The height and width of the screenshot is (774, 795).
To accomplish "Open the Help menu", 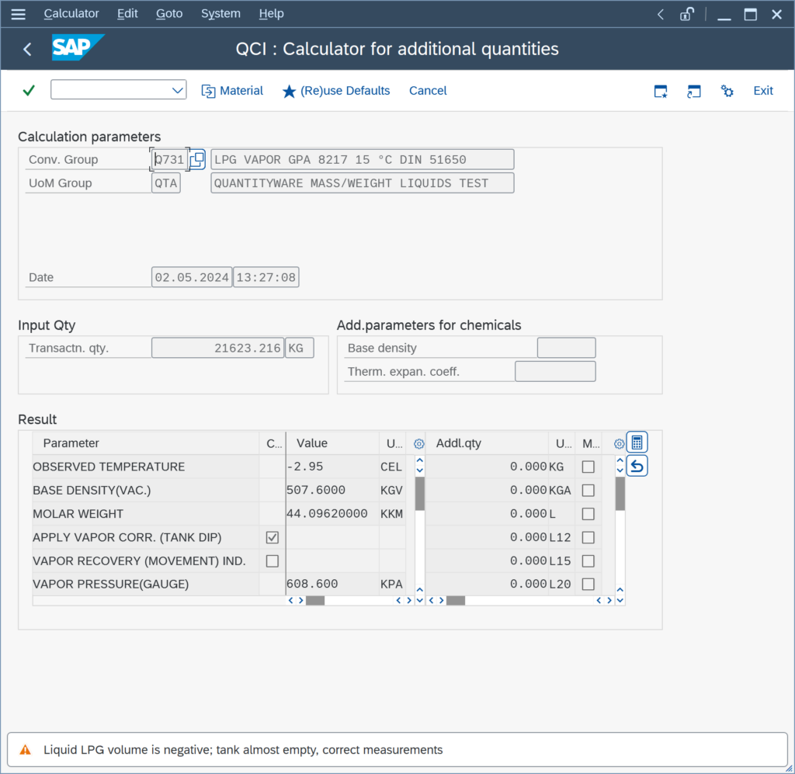I will (x=271, y=14).
